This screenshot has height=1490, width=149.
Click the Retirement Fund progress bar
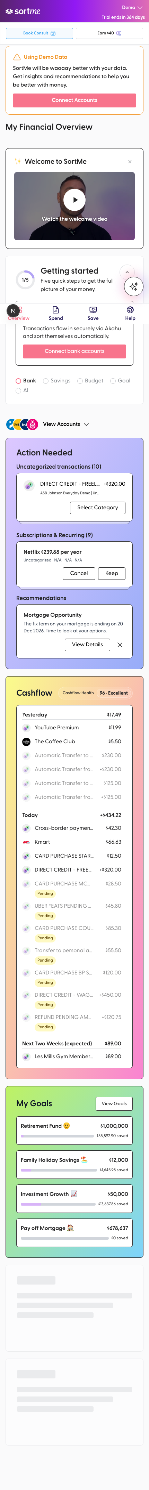coord(57,1136)
